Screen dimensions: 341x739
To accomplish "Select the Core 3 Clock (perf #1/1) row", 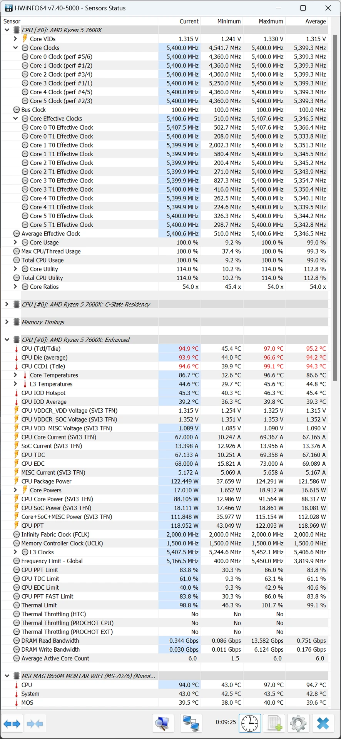I will [165, 83].
